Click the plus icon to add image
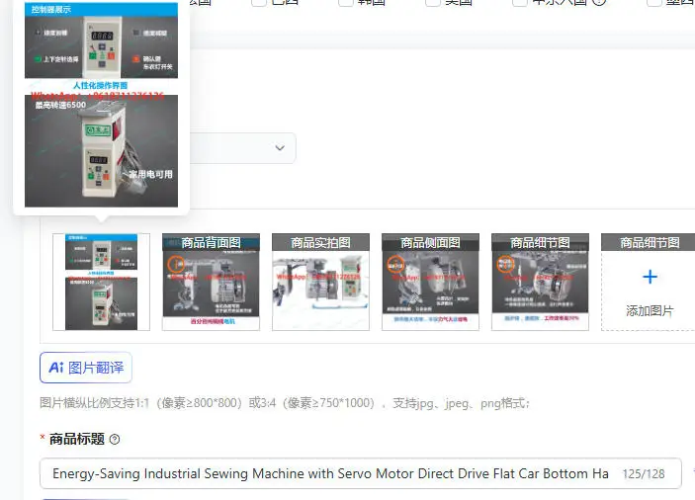 coord(650,277)
